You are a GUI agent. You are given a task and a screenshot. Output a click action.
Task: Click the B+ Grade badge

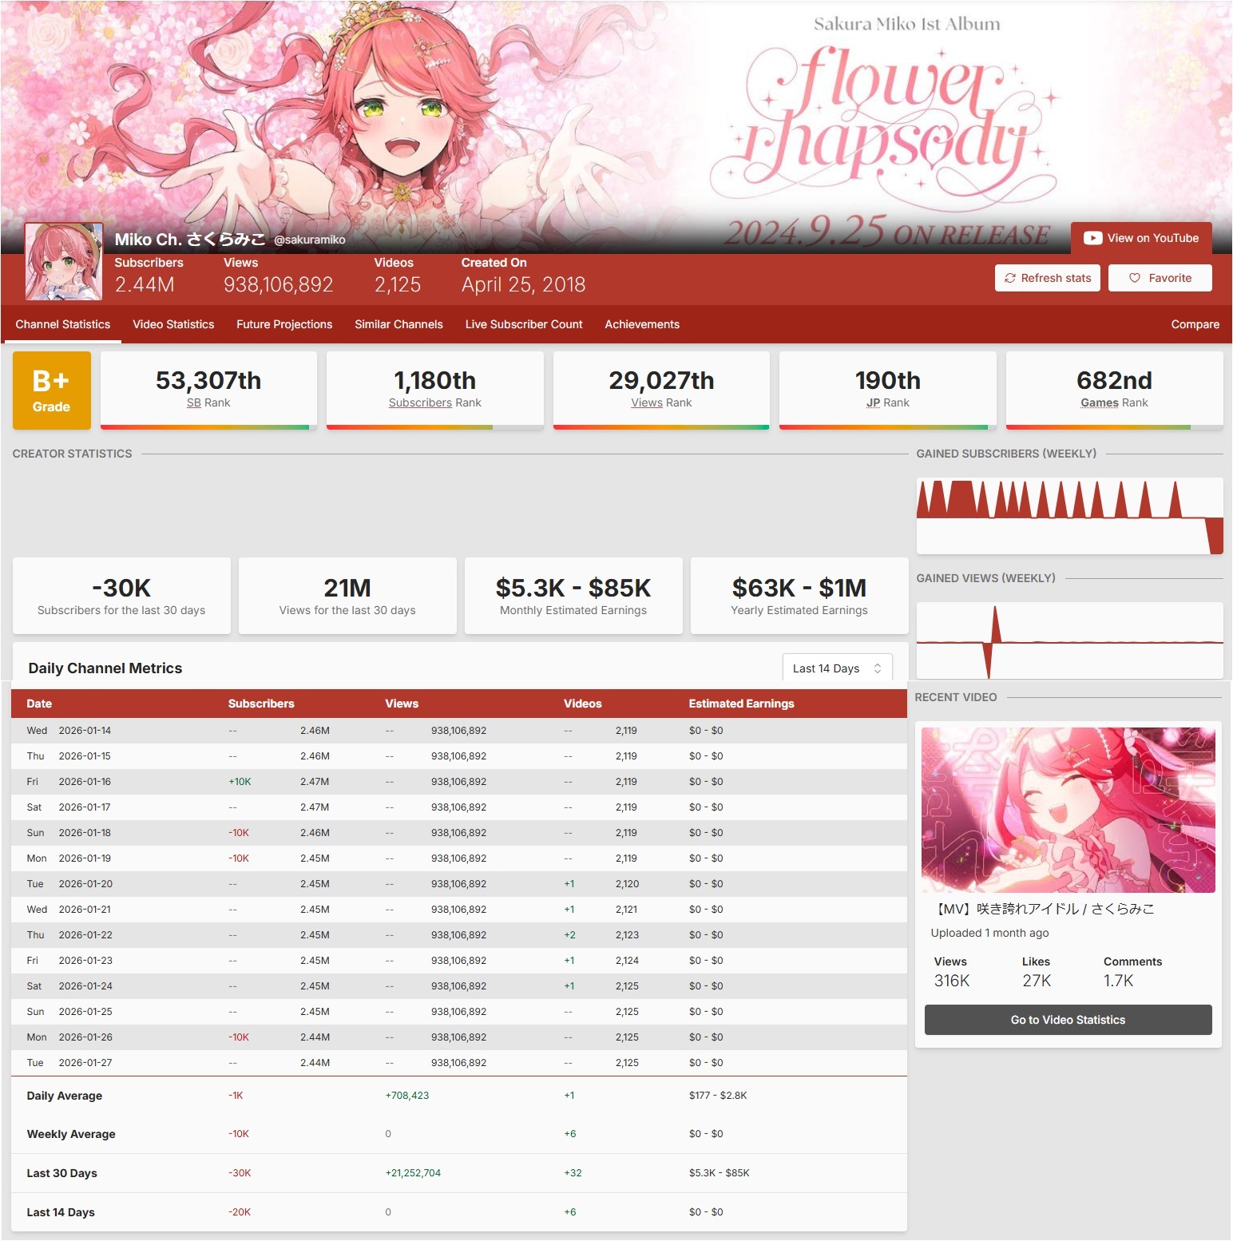tap(52, 391)
